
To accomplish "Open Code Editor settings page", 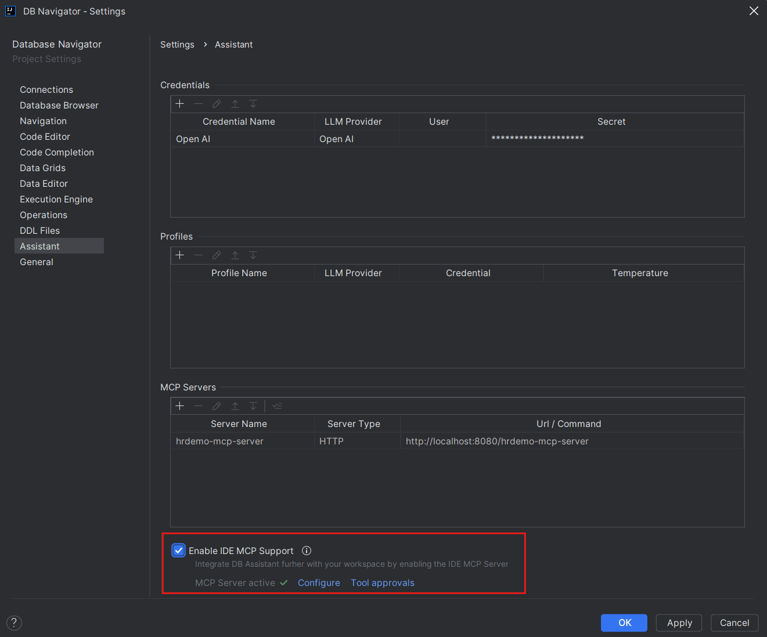I will [45, 137].
